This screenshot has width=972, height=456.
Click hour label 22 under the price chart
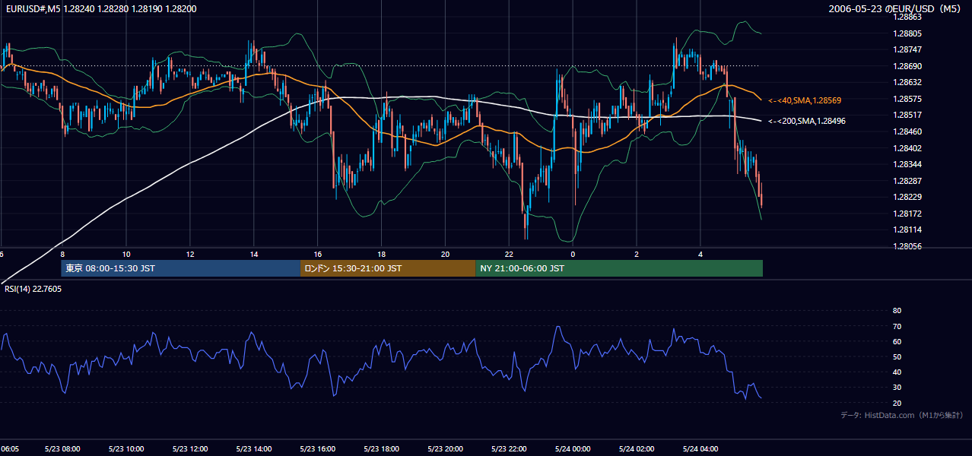[510, 255]
